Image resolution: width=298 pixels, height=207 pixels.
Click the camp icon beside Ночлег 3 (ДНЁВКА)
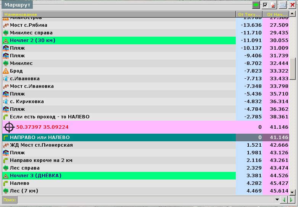6,176
